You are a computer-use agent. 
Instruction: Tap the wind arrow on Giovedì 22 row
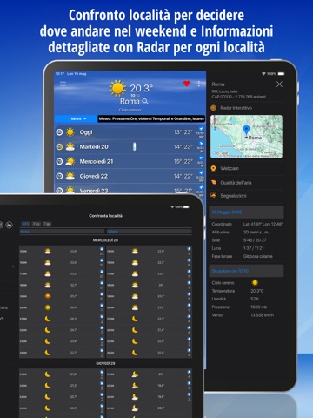coord(201,172)
